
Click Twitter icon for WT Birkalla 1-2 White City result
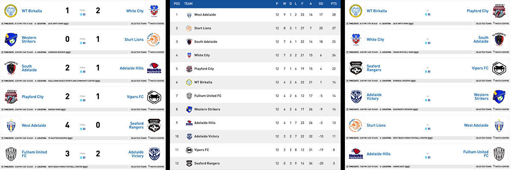click(x=81, y=14)
